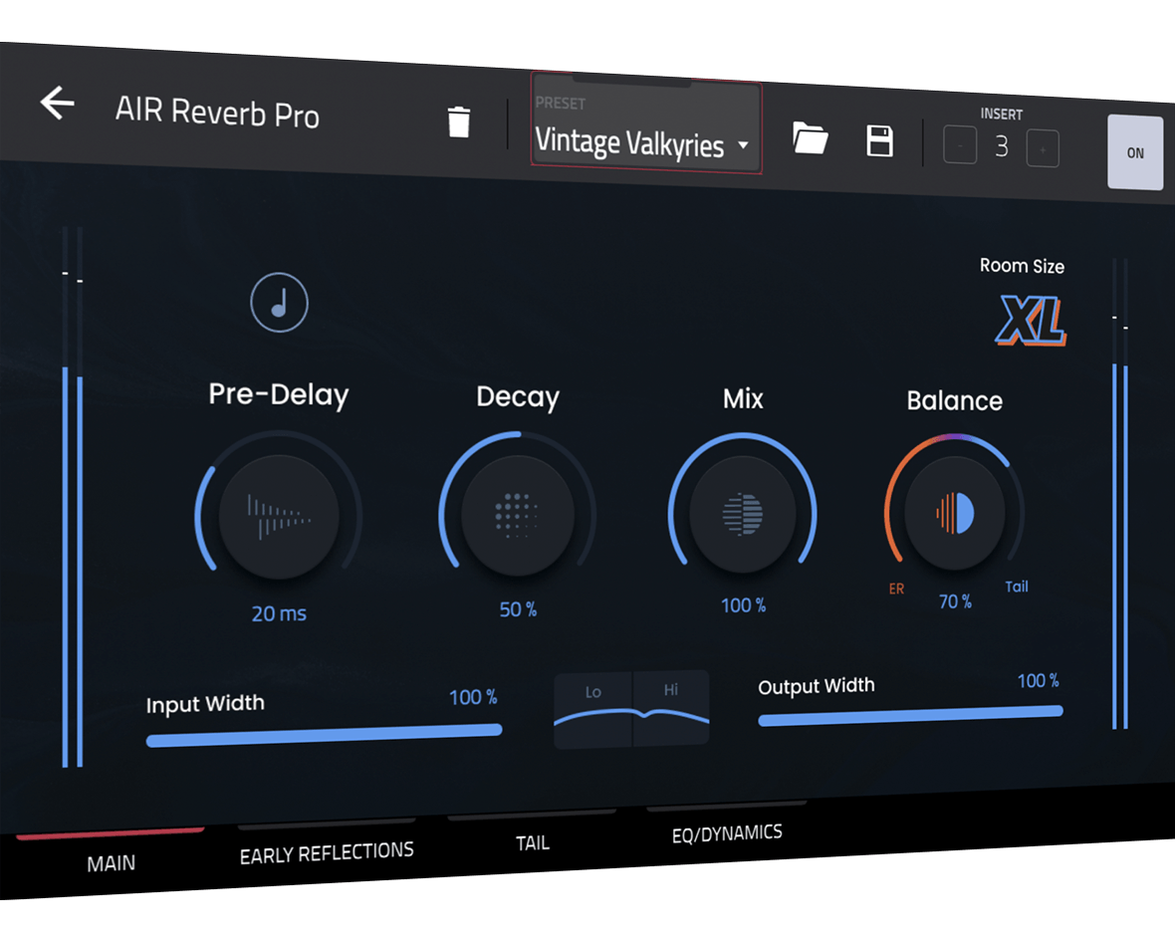
Task: Click the back arrow icon
Action: (58, 103)
